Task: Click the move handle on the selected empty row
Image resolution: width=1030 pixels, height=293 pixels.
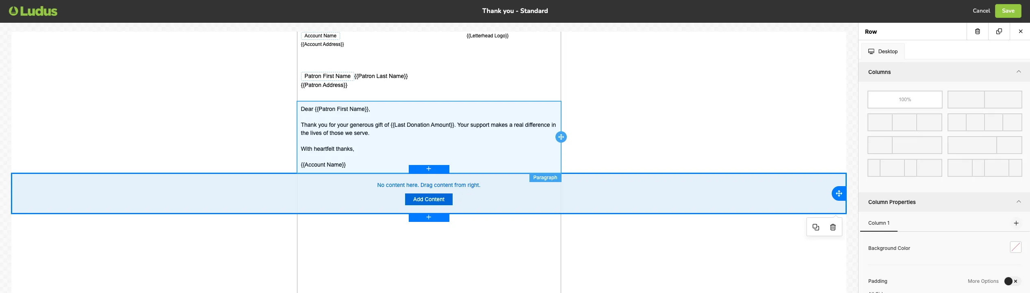Action: [x=839, y=193]
